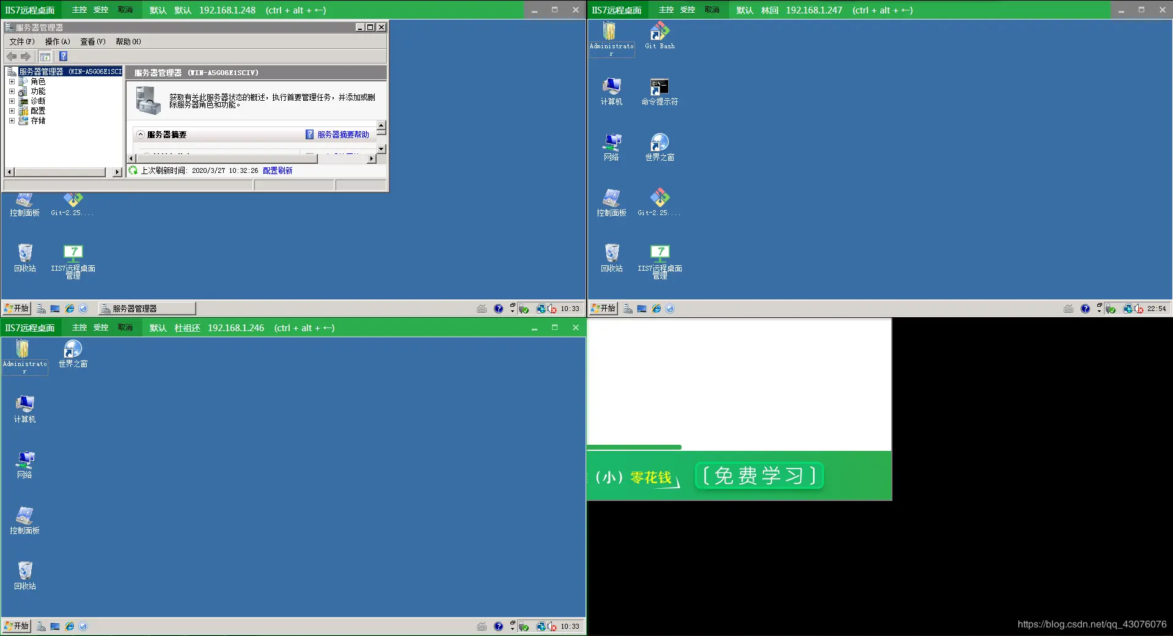Select 网络 icon on the 192.168.1.246 desktop
The image size is (1173, 636).
[x=24, y=465]
